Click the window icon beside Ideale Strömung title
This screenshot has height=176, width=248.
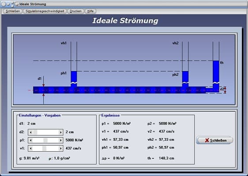[17, 4]
